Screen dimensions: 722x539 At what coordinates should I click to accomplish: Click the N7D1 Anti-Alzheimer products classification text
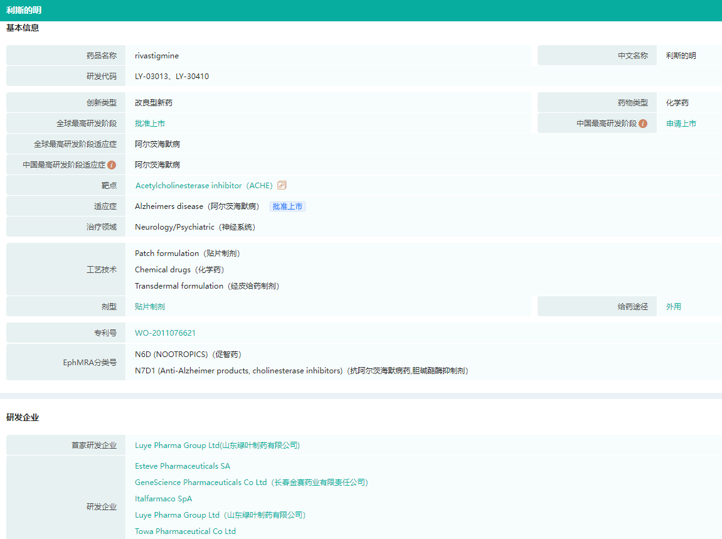(x=301, y=371)
